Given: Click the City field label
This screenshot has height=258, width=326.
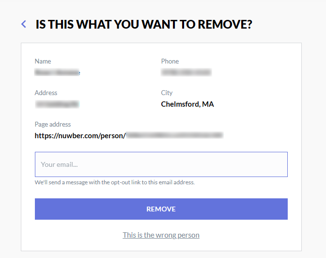Looking at the screenshot, I should click(x=167, y=93).
